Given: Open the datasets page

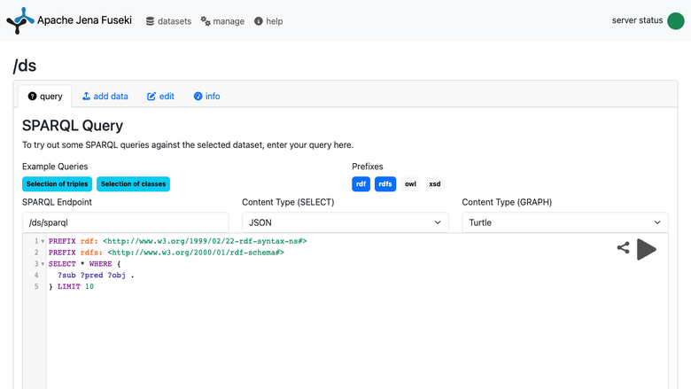Looking at the screenshot, I should [169, 21].
